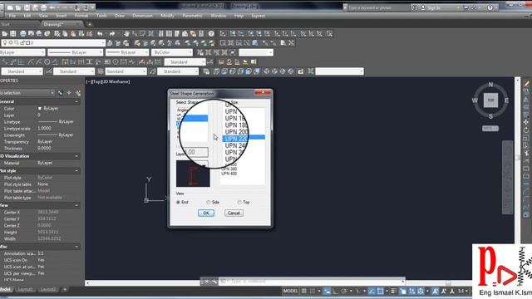The width and height of the screenshot is (532, 299).
Task: Open the Express menu
Action: tap(259, 16)
